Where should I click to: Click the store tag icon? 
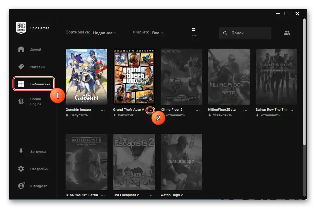tap(21, 67)
